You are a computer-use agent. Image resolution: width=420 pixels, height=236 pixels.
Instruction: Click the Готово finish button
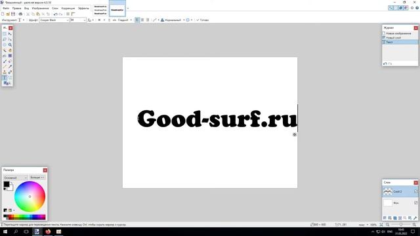pos(202,20)
